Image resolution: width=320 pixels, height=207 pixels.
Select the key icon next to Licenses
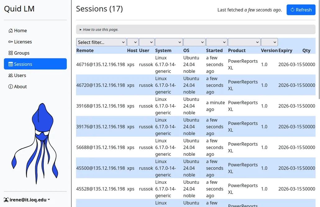[10, 42]
